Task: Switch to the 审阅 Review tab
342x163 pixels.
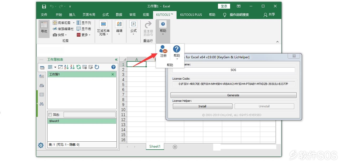Action: tap(132, 15)
